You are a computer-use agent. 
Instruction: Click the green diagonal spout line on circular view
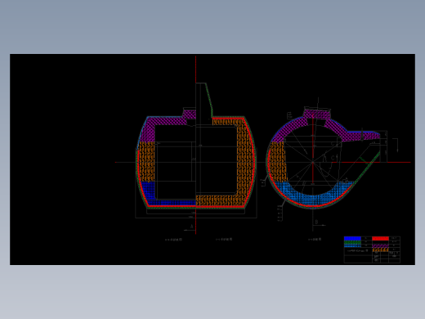click(366, 169)
